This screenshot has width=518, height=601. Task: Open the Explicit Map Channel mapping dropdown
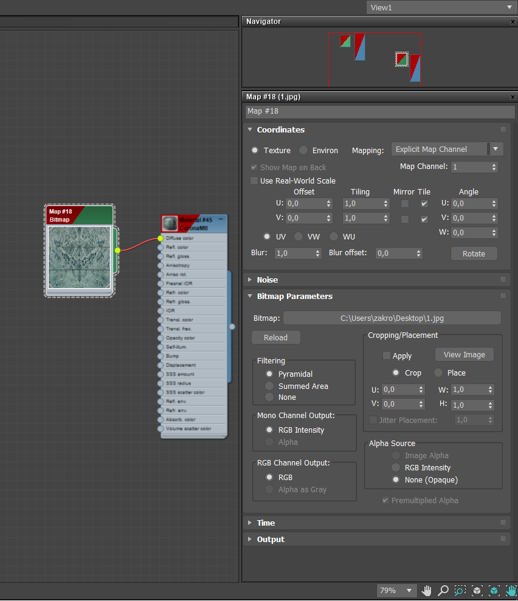point(496,149)
